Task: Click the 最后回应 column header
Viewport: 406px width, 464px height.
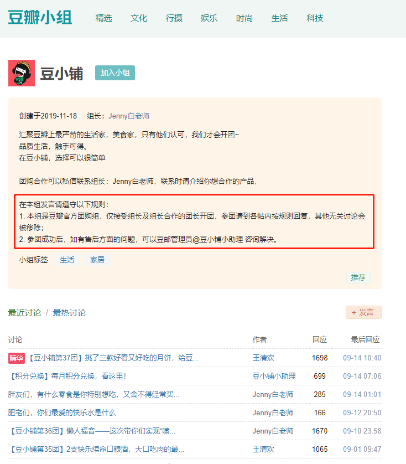Action: (365, 340)
